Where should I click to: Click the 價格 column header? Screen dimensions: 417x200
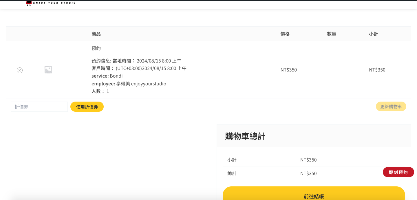pyautogui.click(x=285, y=34)
